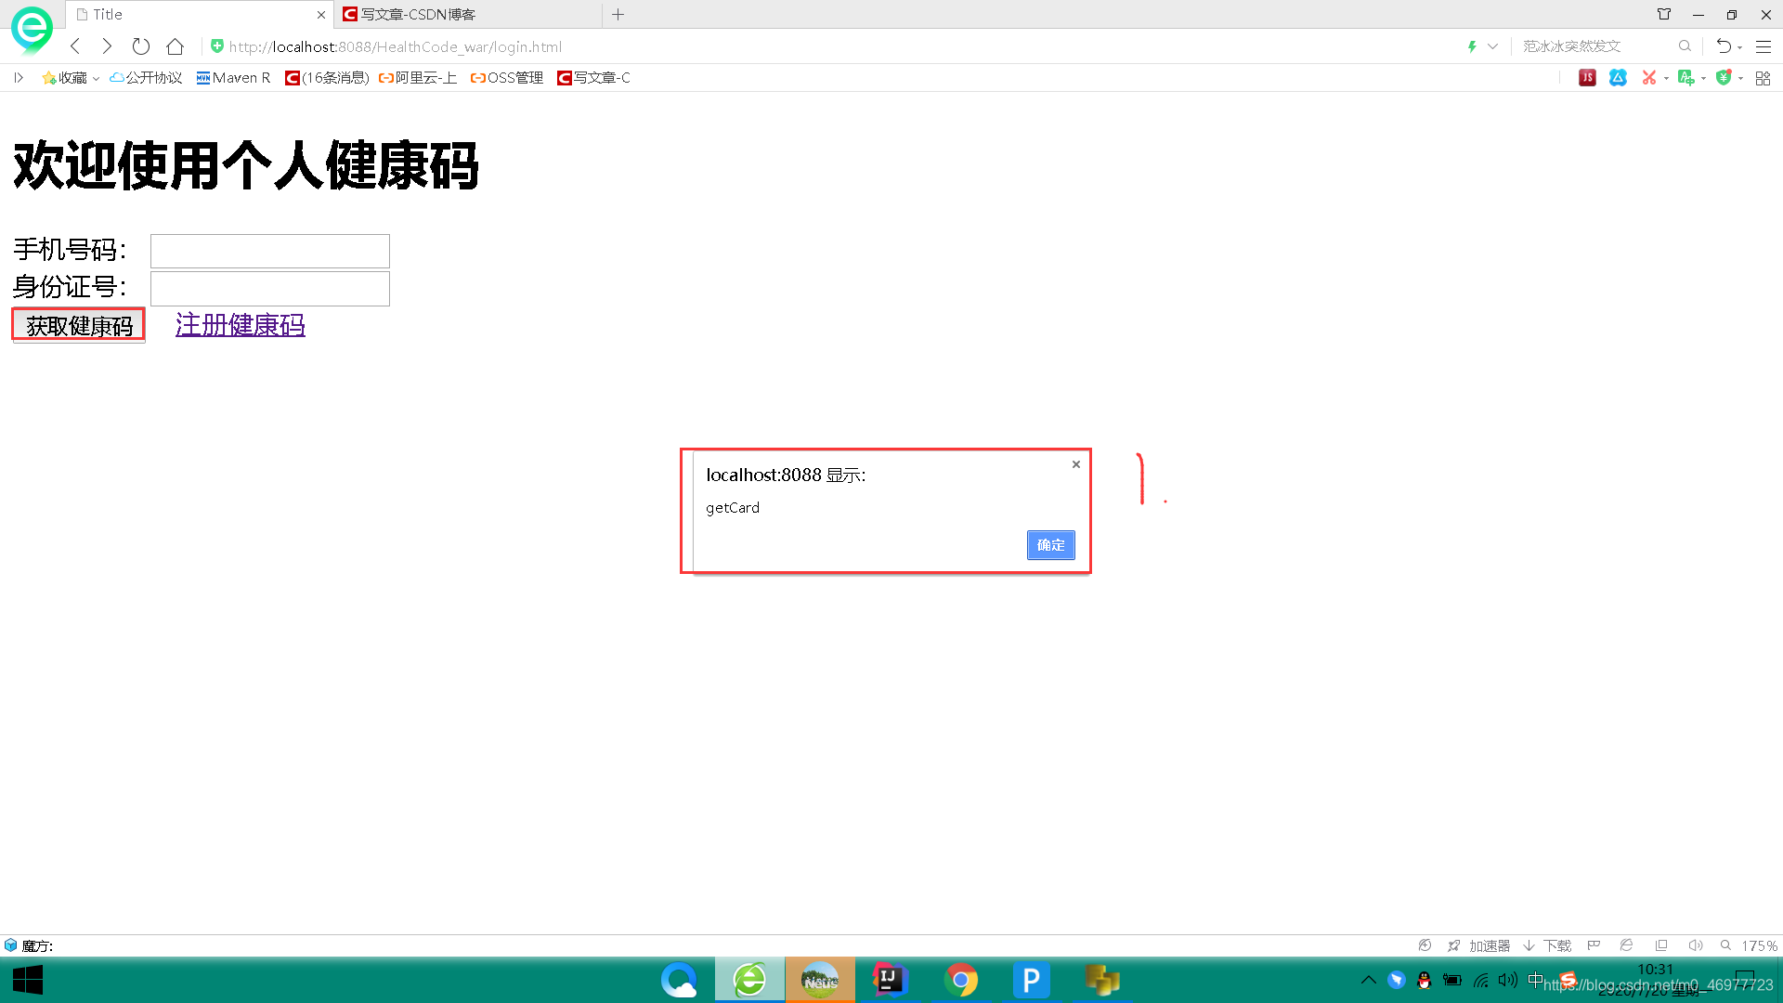Open the 收藏 favorites dropdown
This screenshot has width=1783, height=1003.
[x=71, y=78]
